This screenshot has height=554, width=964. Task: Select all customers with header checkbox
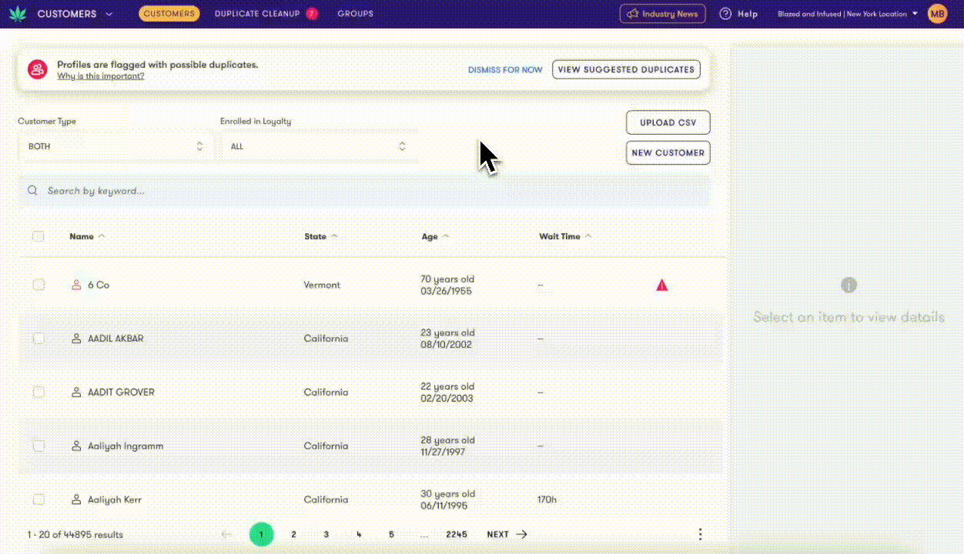(38, 237)
